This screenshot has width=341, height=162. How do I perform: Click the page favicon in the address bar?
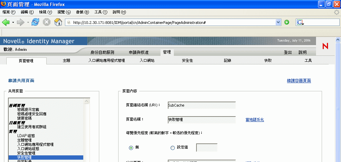(x=69, y=22)
